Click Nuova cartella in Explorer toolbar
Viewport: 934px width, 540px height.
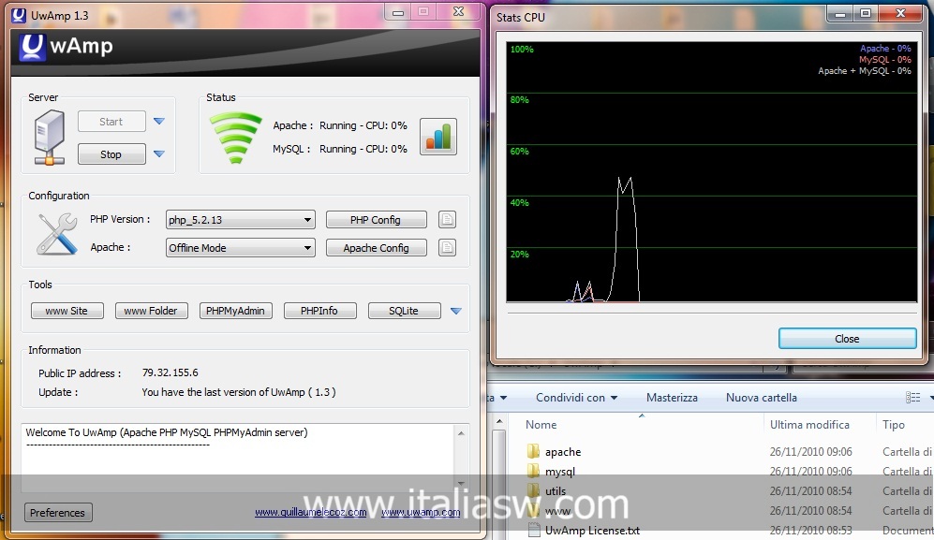click(x=762, y=397)
